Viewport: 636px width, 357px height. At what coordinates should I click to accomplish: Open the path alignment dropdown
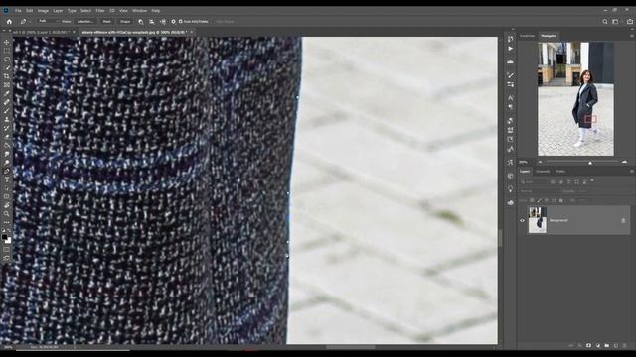(x=152, y=22)
